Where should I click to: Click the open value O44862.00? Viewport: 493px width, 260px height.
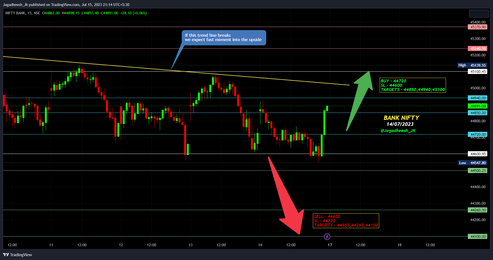[51, 13]
